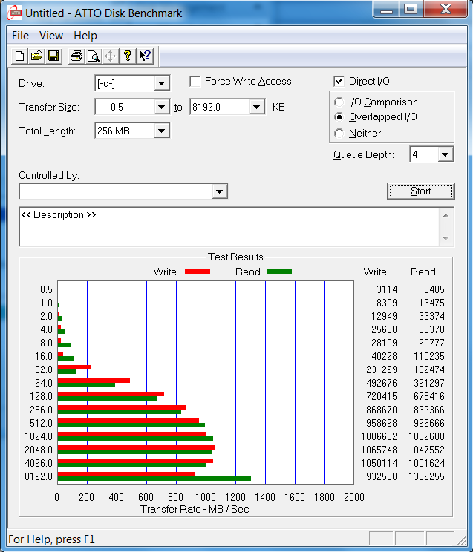This screenshot has width=473, height=552.
Task: Select the I/O Comparison radio button
Action: tap(339, 102)
